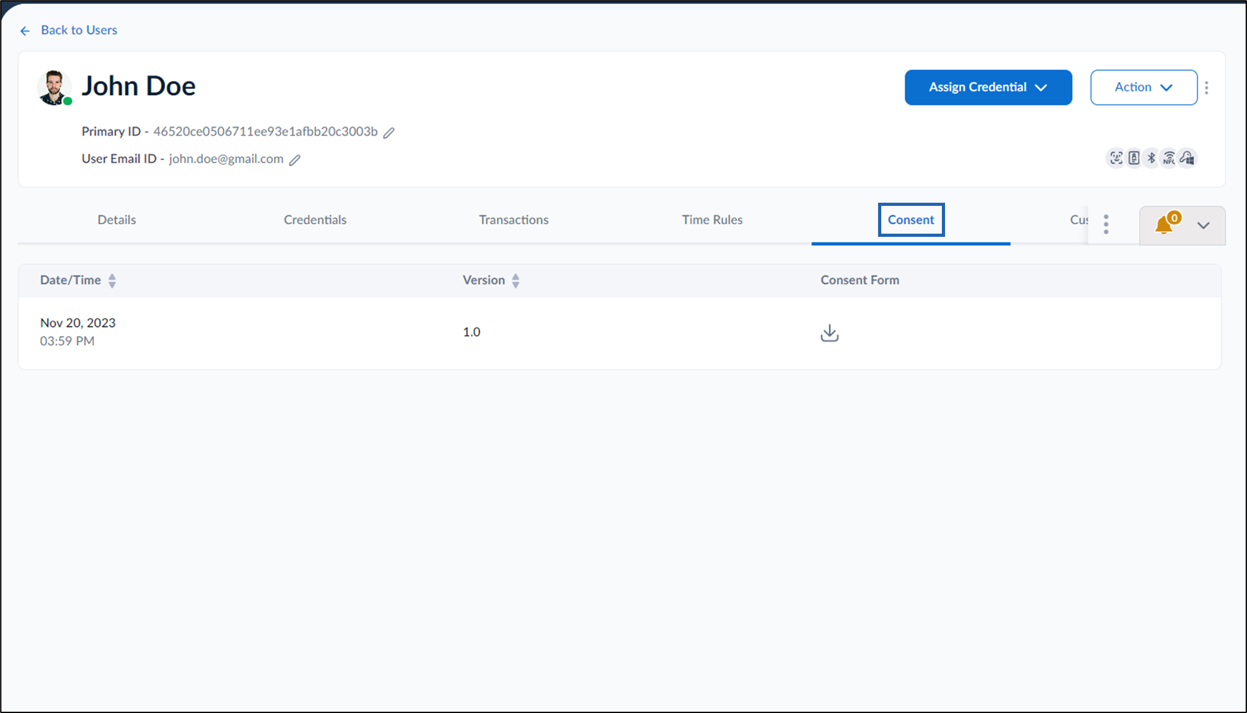
Task: Click the Consent Form column header
Action: tap(860, 280)
